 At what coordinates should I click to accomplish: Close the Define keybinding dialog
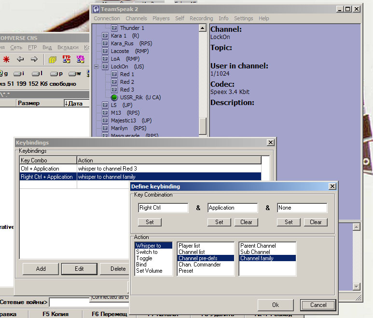click(332, 186)
